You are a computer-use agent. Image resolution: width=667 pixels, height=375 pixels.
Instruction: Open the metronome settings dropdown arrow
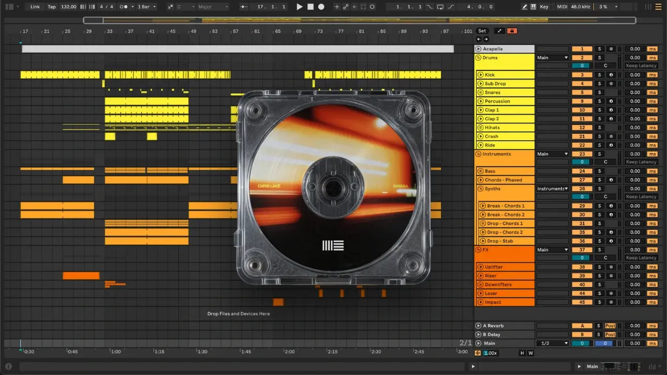pos(132,7)
